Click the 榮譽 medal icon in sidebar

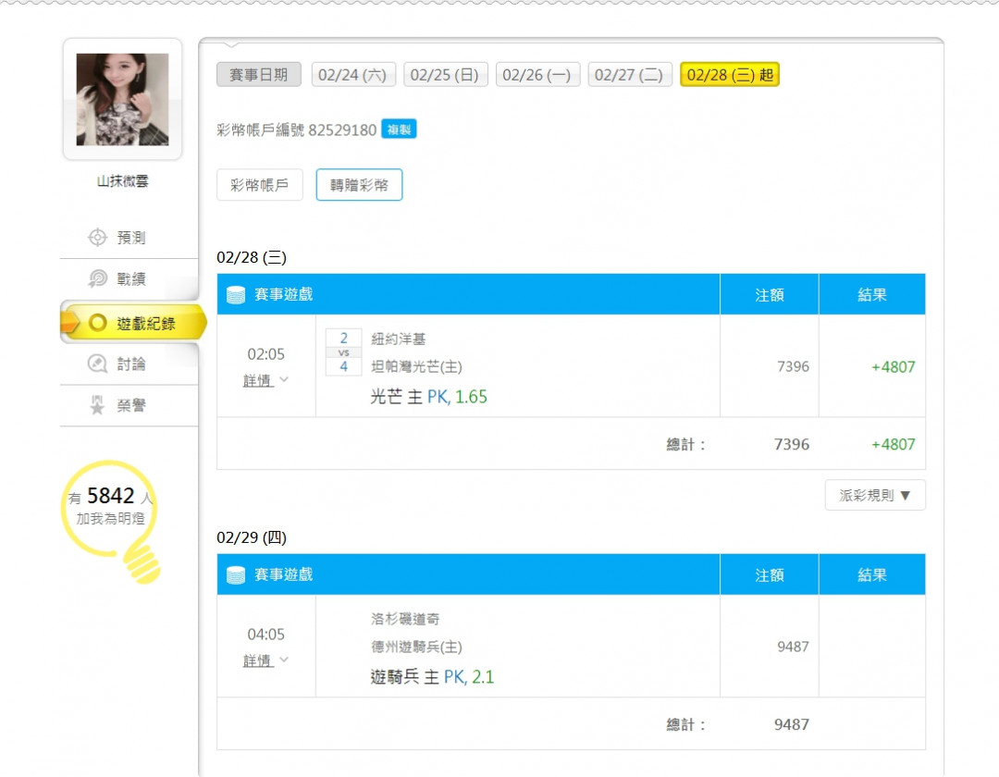97,405
